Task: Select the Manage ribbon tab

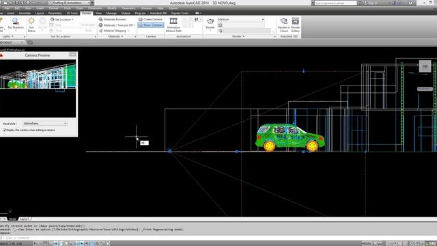Action: click(111, 13)
